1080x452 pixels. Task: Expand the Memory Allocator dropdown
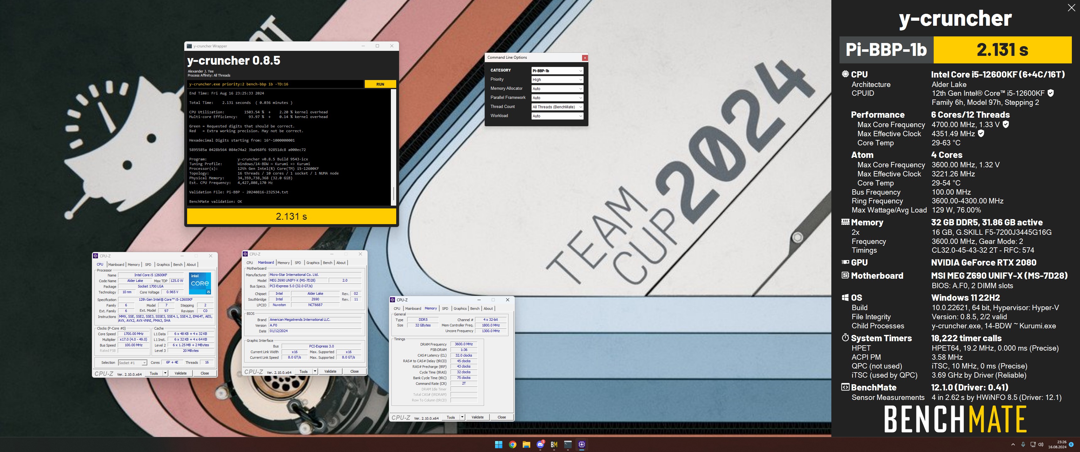pyautogui.click(x=557, y=89)
